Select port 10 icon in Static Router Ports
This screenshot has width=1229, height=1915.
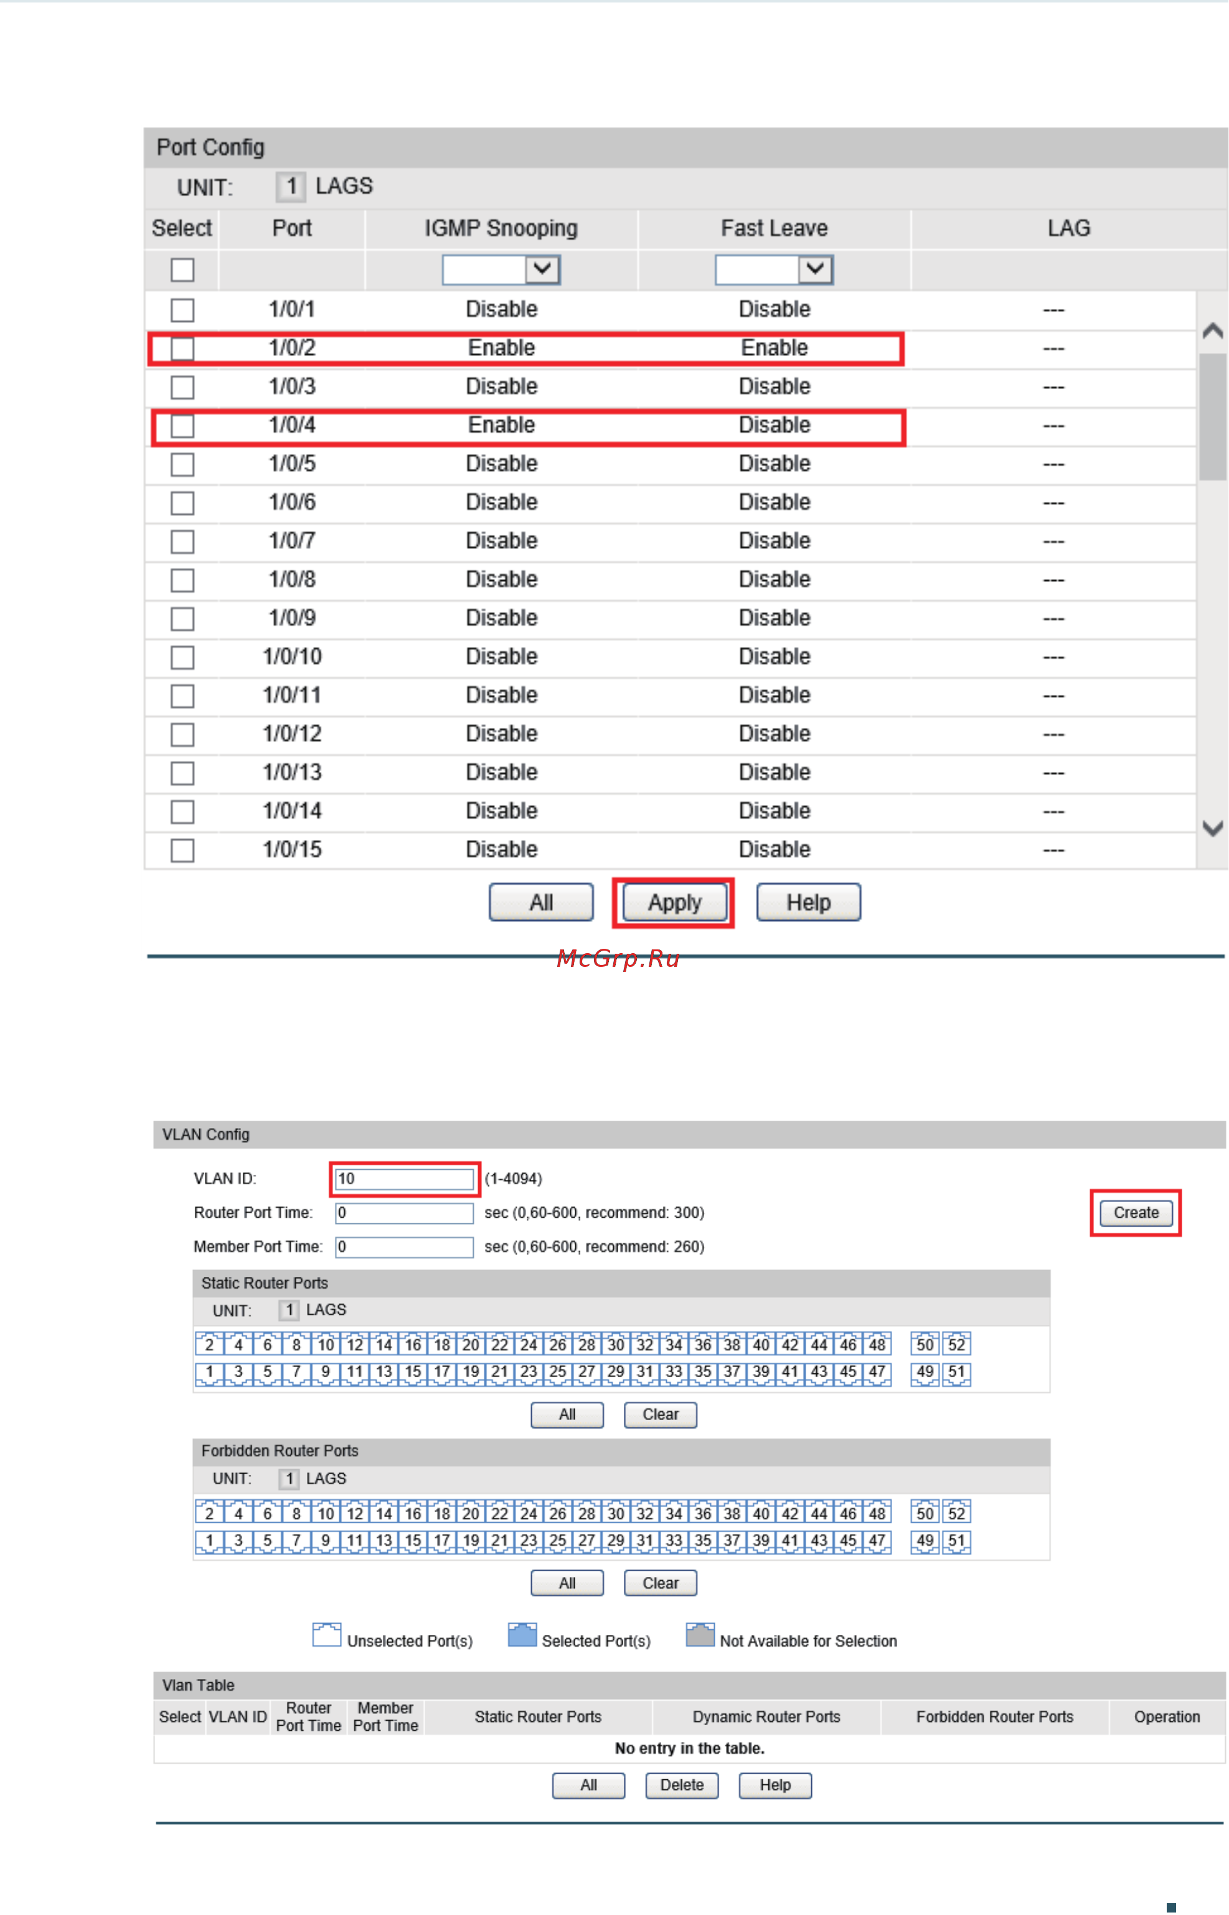point(326,1345)
